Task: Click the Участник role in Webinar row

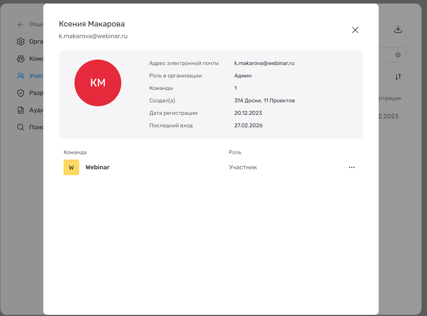Action: tap(243, 167)
